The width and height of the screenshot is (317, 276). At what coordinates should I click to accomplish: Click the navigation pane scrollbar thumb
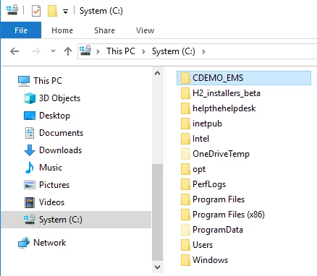pos(158,212)
